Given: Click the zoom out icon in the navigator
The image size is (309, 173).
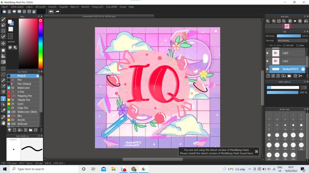Looking at the screenshot, I should click(x=284, y=21).
